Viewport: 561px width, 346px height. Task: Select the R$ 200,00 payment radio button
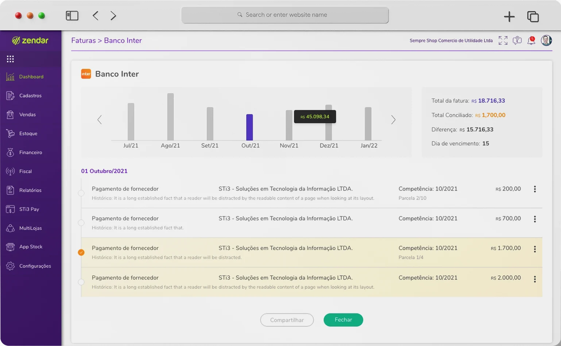tap(81, 193)
